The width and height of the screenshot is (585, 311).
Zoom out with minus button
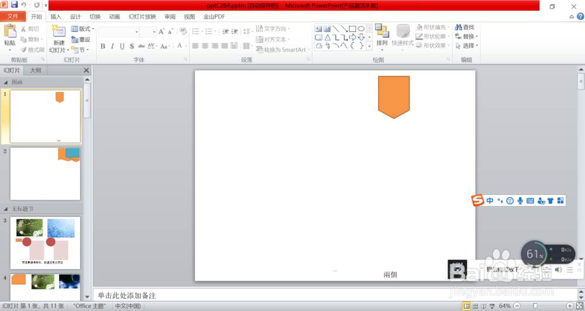point(517,306)
